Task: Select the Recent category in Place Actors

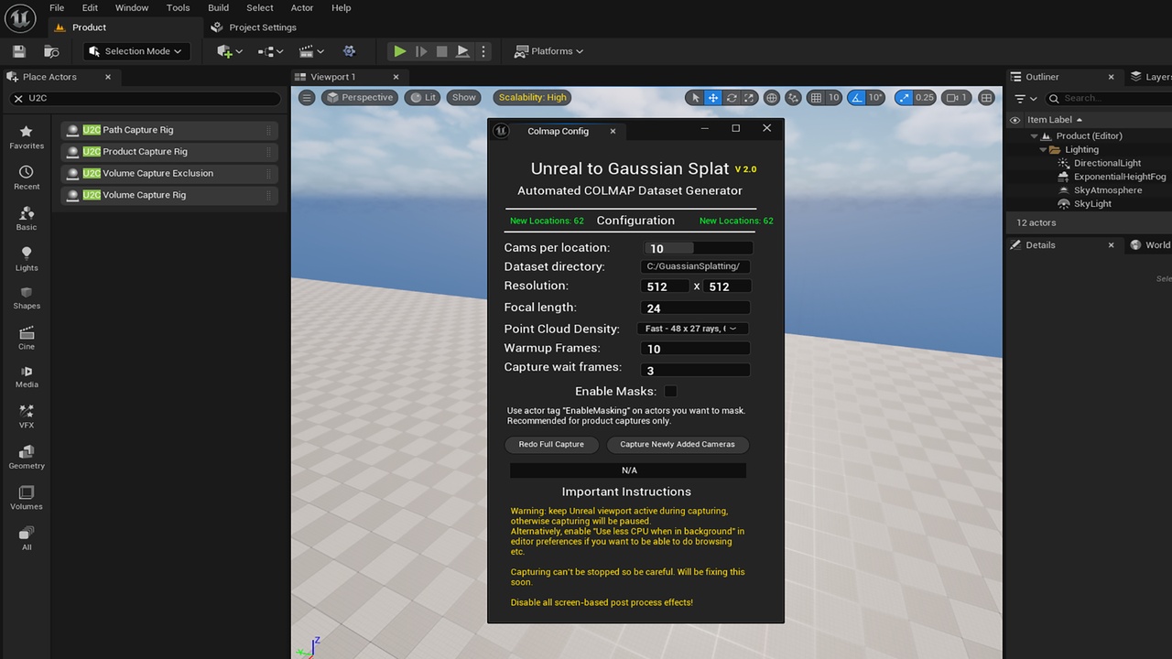Action: tap(27, 178)
